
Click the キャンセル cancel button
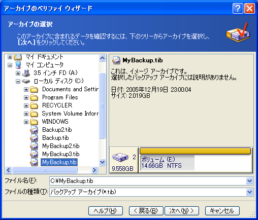(x=222, y=211)
